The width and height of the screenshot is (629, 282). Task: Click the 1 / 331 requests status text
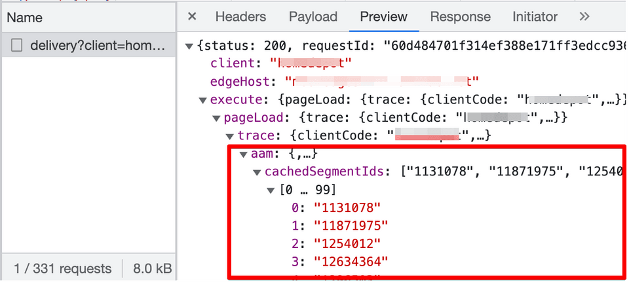(63, 268)
